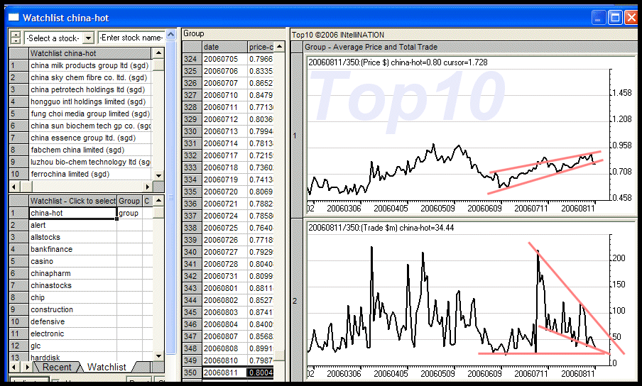Click the left panel collapse chevron icon
This screenshot has width=642, height=386.
point(170,34)
